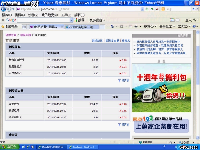Open the 說明(H) menu
200x150 pixels.
79,15
